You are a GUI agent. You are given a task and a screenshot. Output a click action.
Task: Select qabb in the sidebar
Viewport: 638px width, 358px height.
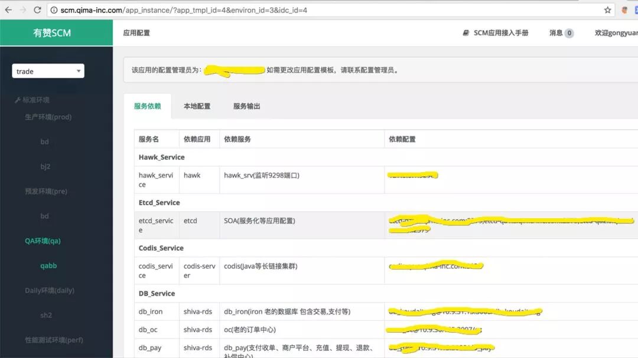tap(48, 266)
